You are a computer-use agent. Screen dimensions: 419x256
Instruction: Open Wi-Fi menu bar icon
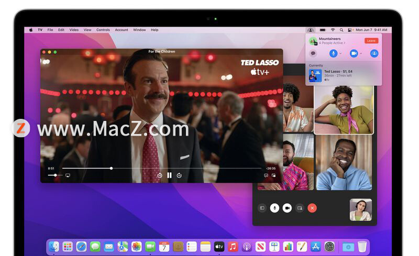tap(333, 30)
